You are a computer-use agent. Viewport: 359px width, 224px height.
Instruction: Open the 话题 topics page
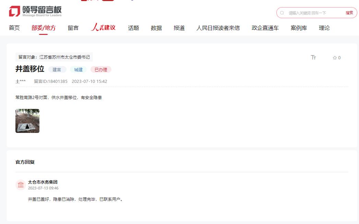tap(133, 28)
